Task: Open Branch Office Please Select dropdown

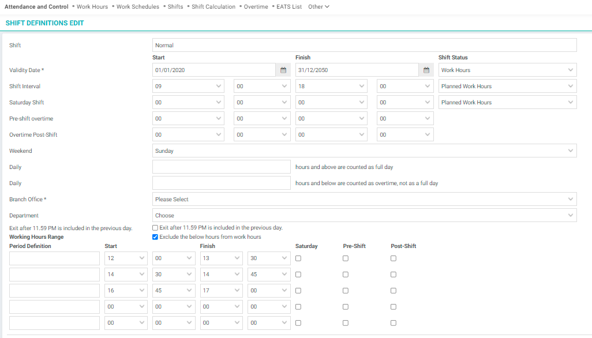Action: (x=364, y=199)
